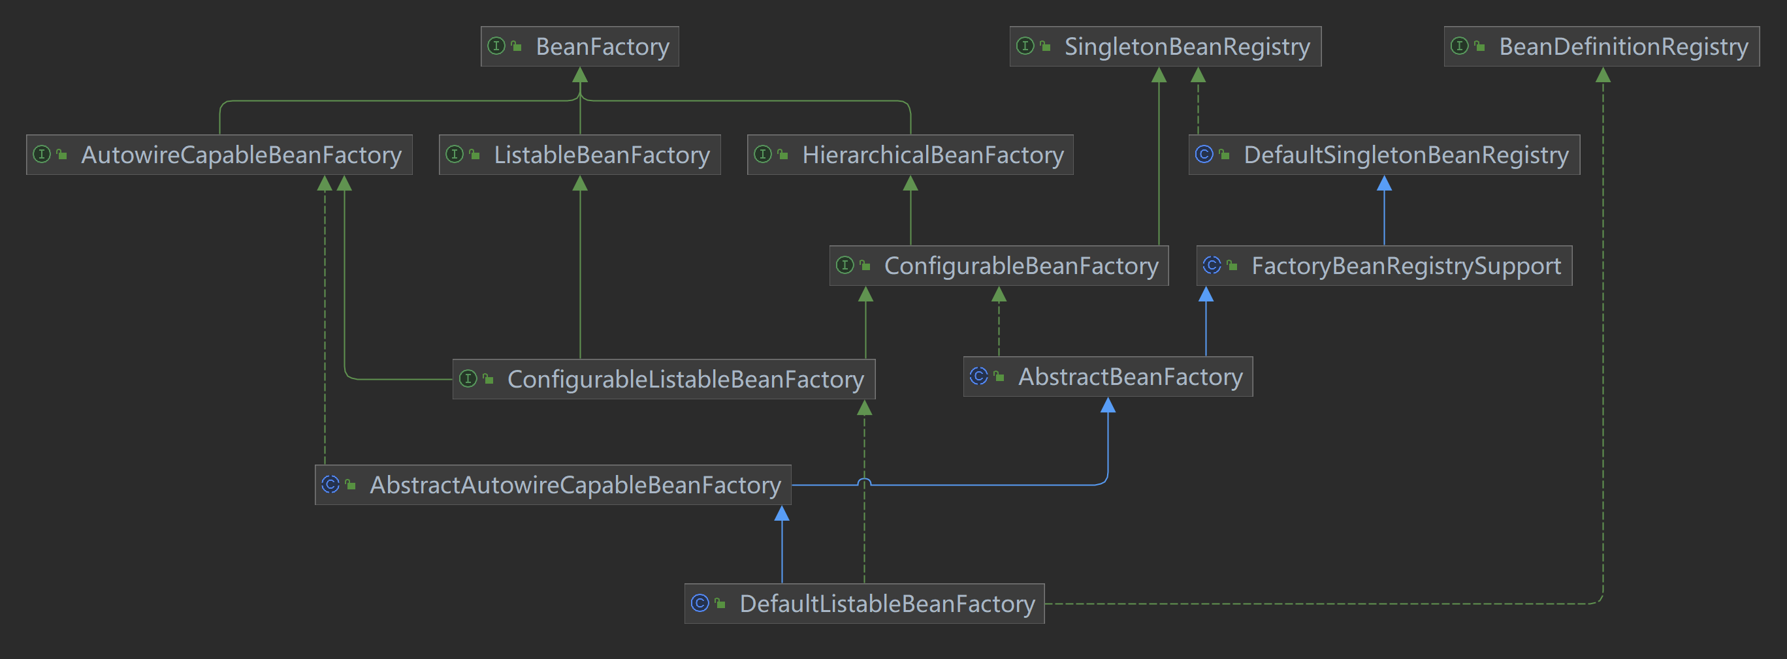Image resolution: width=1787 pixels, height=659 pixels.
Task: Click the interface icon on the BeanFactory node
Action: [x=496, y=46]
